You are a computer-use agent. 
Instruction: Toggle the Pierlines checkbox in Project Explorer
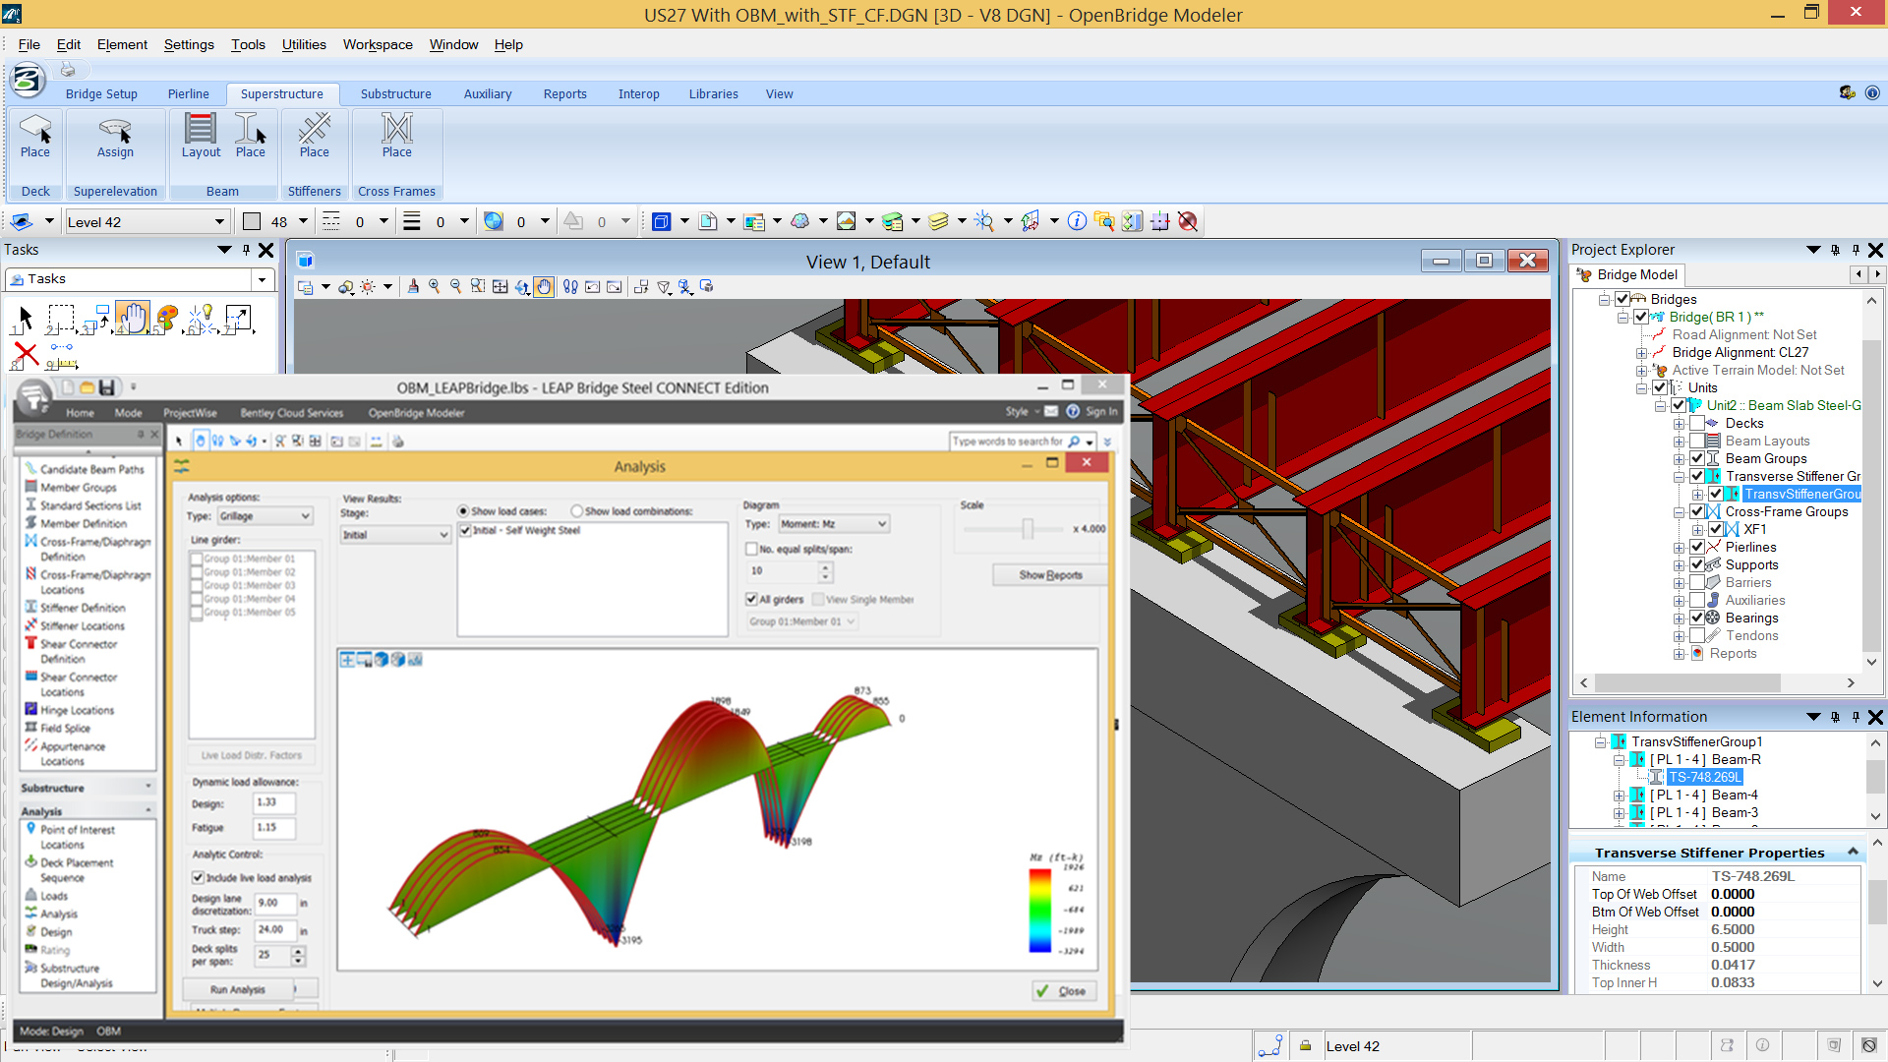click(1697, 547)
